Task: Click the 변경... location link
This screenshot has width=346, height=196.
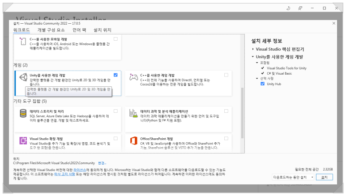Action: pyautogui.click(x=102, y=163)
